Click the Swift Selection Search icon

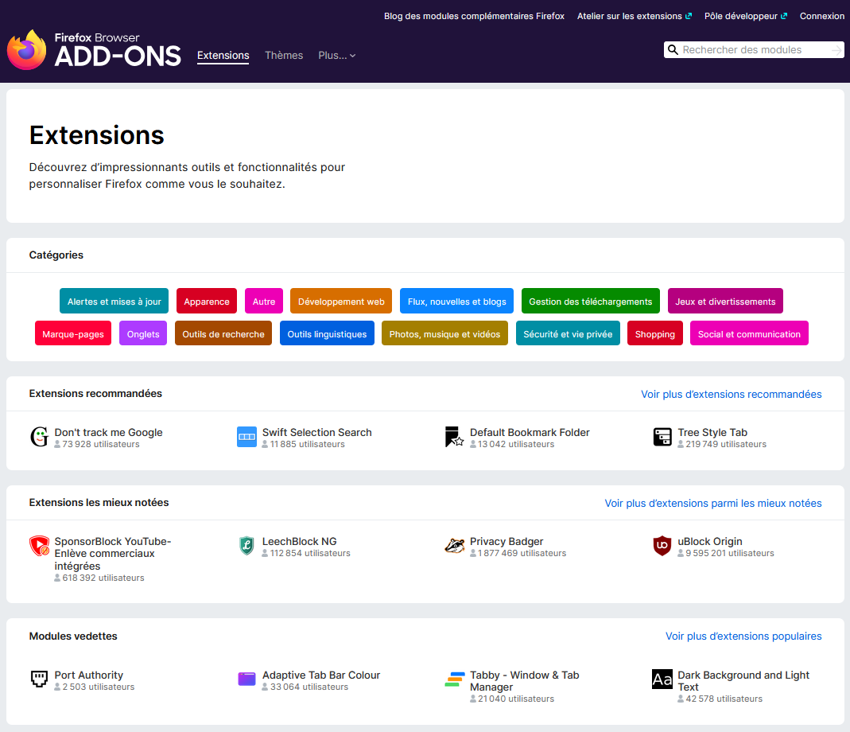pyautogui.click(x=246, y=437)
